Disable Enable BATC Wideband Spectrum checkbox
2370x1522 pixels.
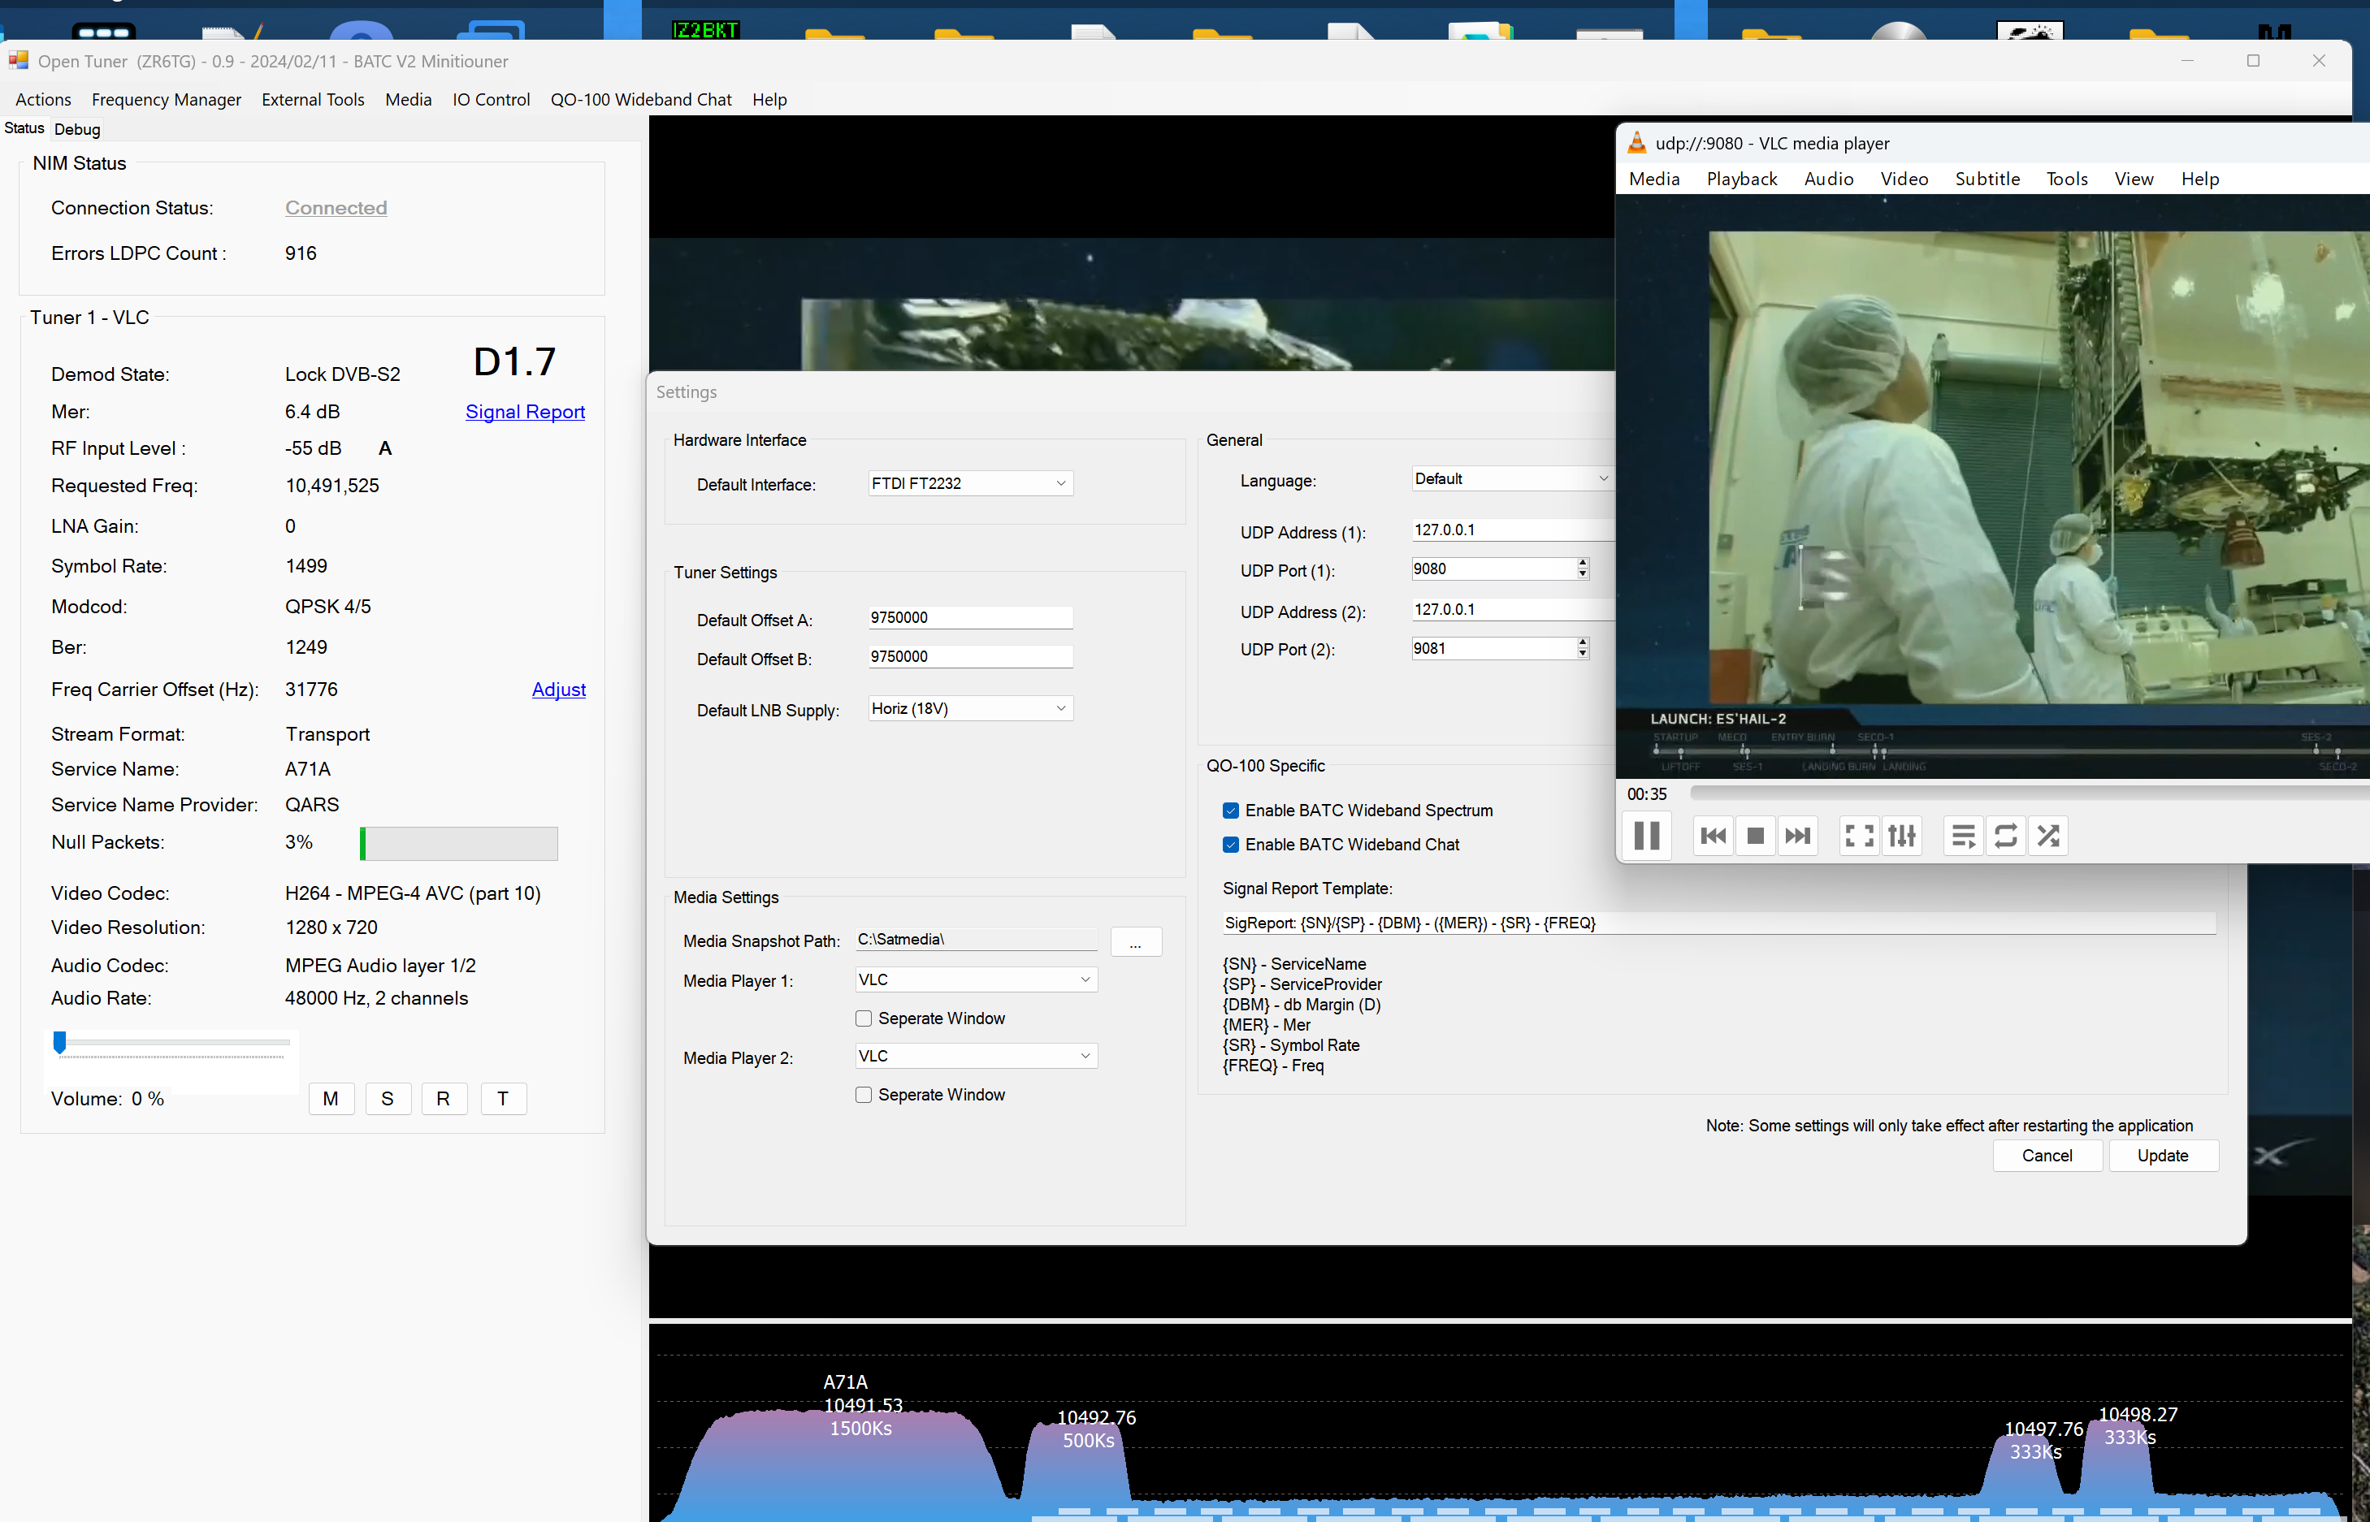click(x=1231, y=811)
